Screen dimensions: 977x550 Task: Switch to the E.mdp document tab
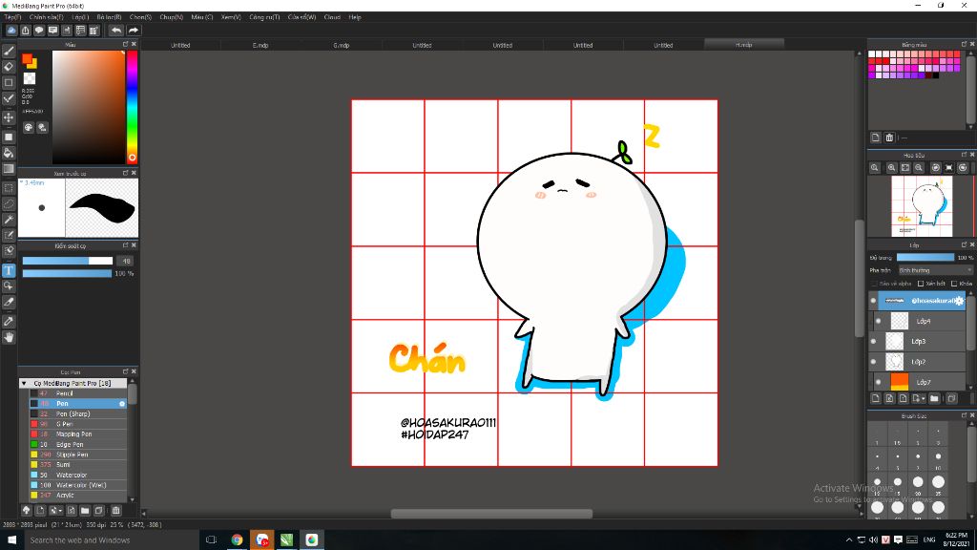(x=260, y=45)
